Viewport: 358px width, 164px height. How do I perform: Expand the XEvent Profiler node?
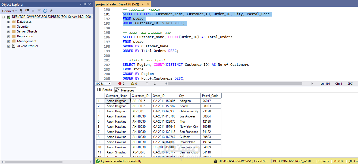click(8, 46)
